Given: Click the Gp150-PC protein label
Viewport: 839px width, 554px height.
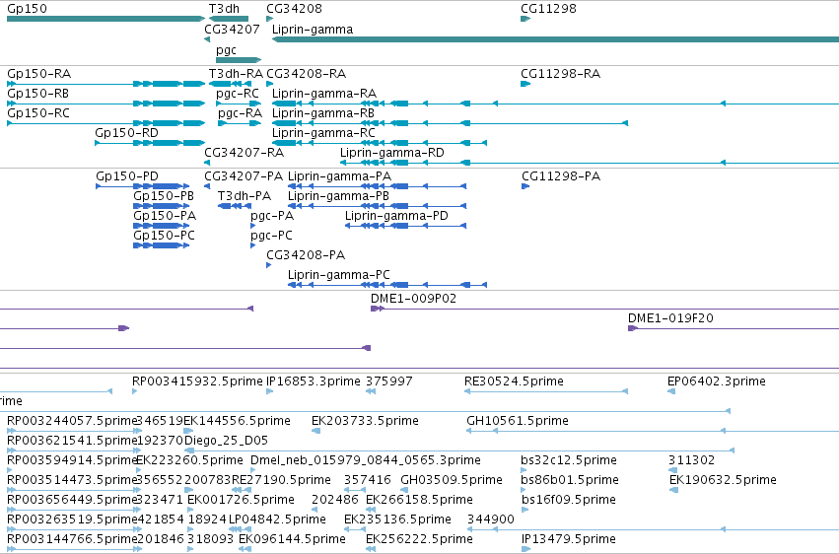Looking at the screenshot, I should pos(165,236).
